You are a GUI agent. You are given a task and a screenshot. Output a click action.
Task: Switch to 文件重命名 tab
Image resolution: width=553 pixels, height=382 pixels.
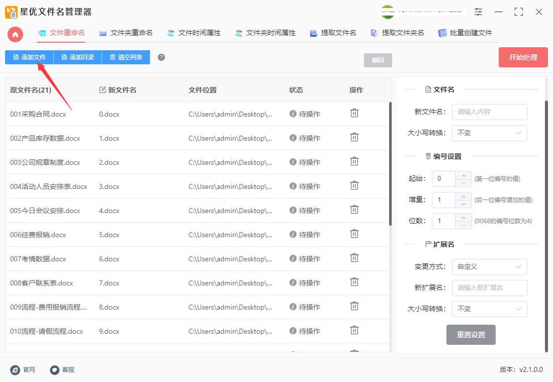click(61, 33)
